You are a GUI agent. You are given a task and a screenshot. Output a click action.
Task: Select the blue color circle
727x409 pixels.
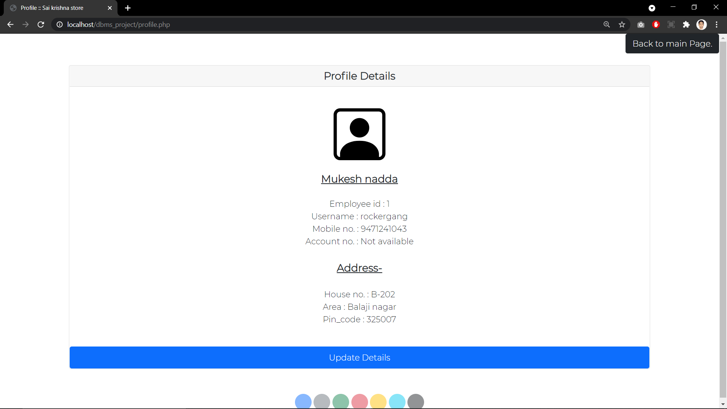click(x=303, y=401)
